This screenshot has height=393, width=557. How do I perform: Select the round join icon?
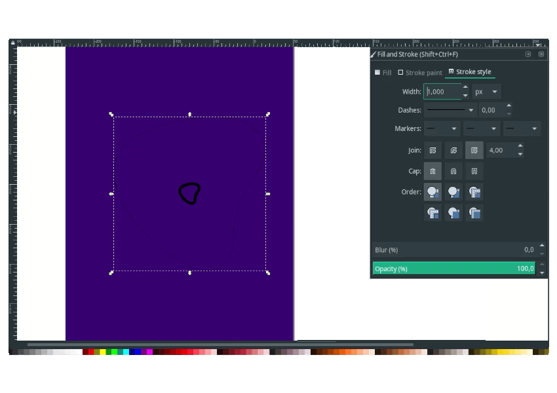coord(453,151)
